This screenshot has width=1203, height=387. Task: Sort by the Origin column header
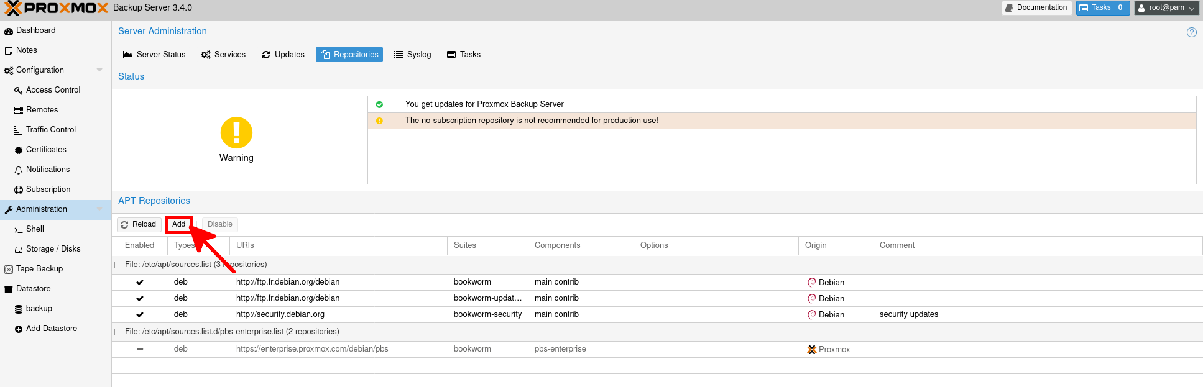tap(836, 245)
